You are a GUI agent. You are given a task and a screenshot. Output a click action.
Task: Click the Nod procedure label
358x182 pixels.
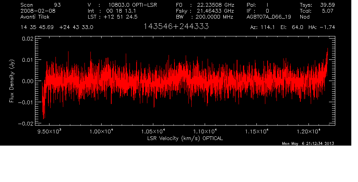304,17
